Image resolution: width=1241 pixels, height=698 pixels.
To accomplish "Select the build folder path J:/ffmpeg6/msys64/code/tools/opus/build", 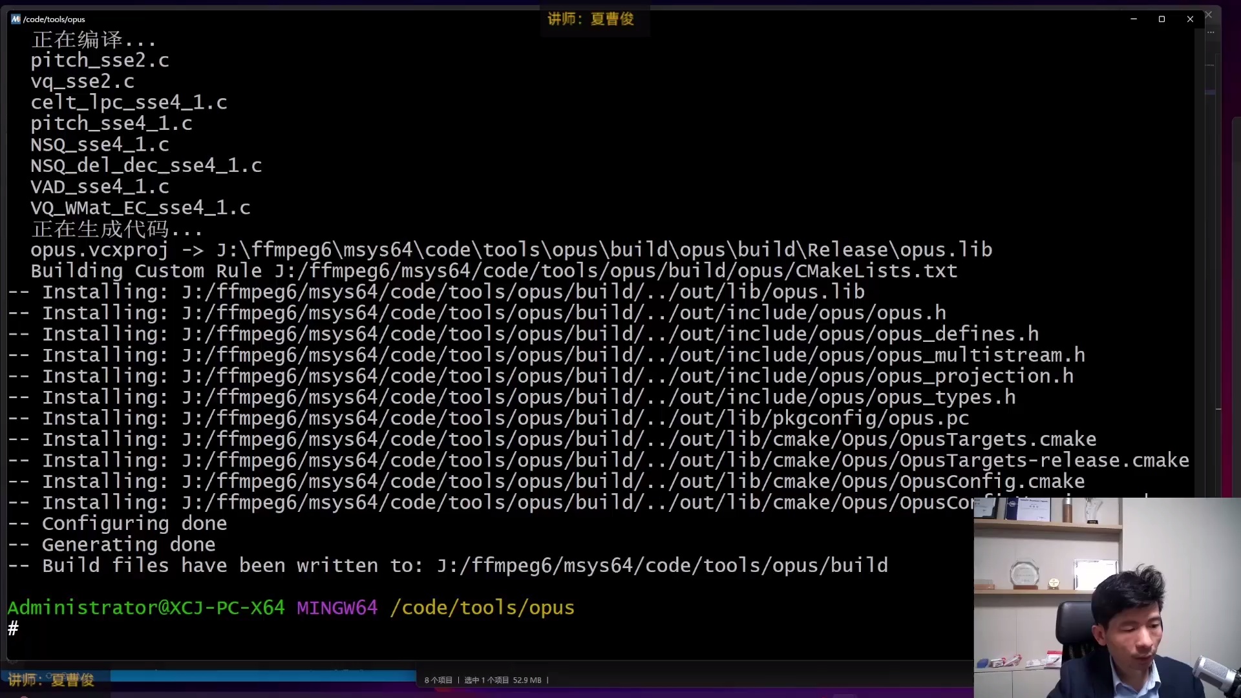I will coord(661,566).
